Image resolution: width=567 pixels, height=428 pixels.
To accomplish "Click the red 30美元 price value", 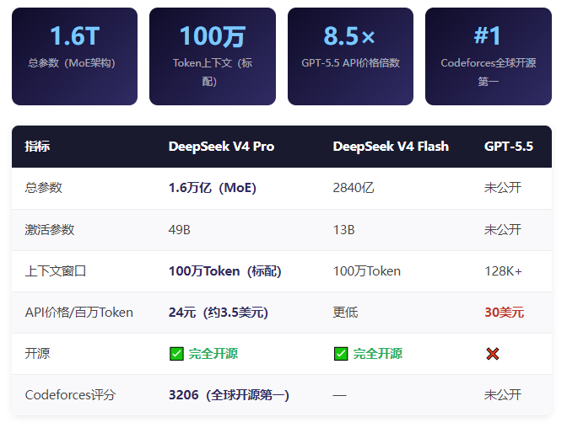I will 504,313.
